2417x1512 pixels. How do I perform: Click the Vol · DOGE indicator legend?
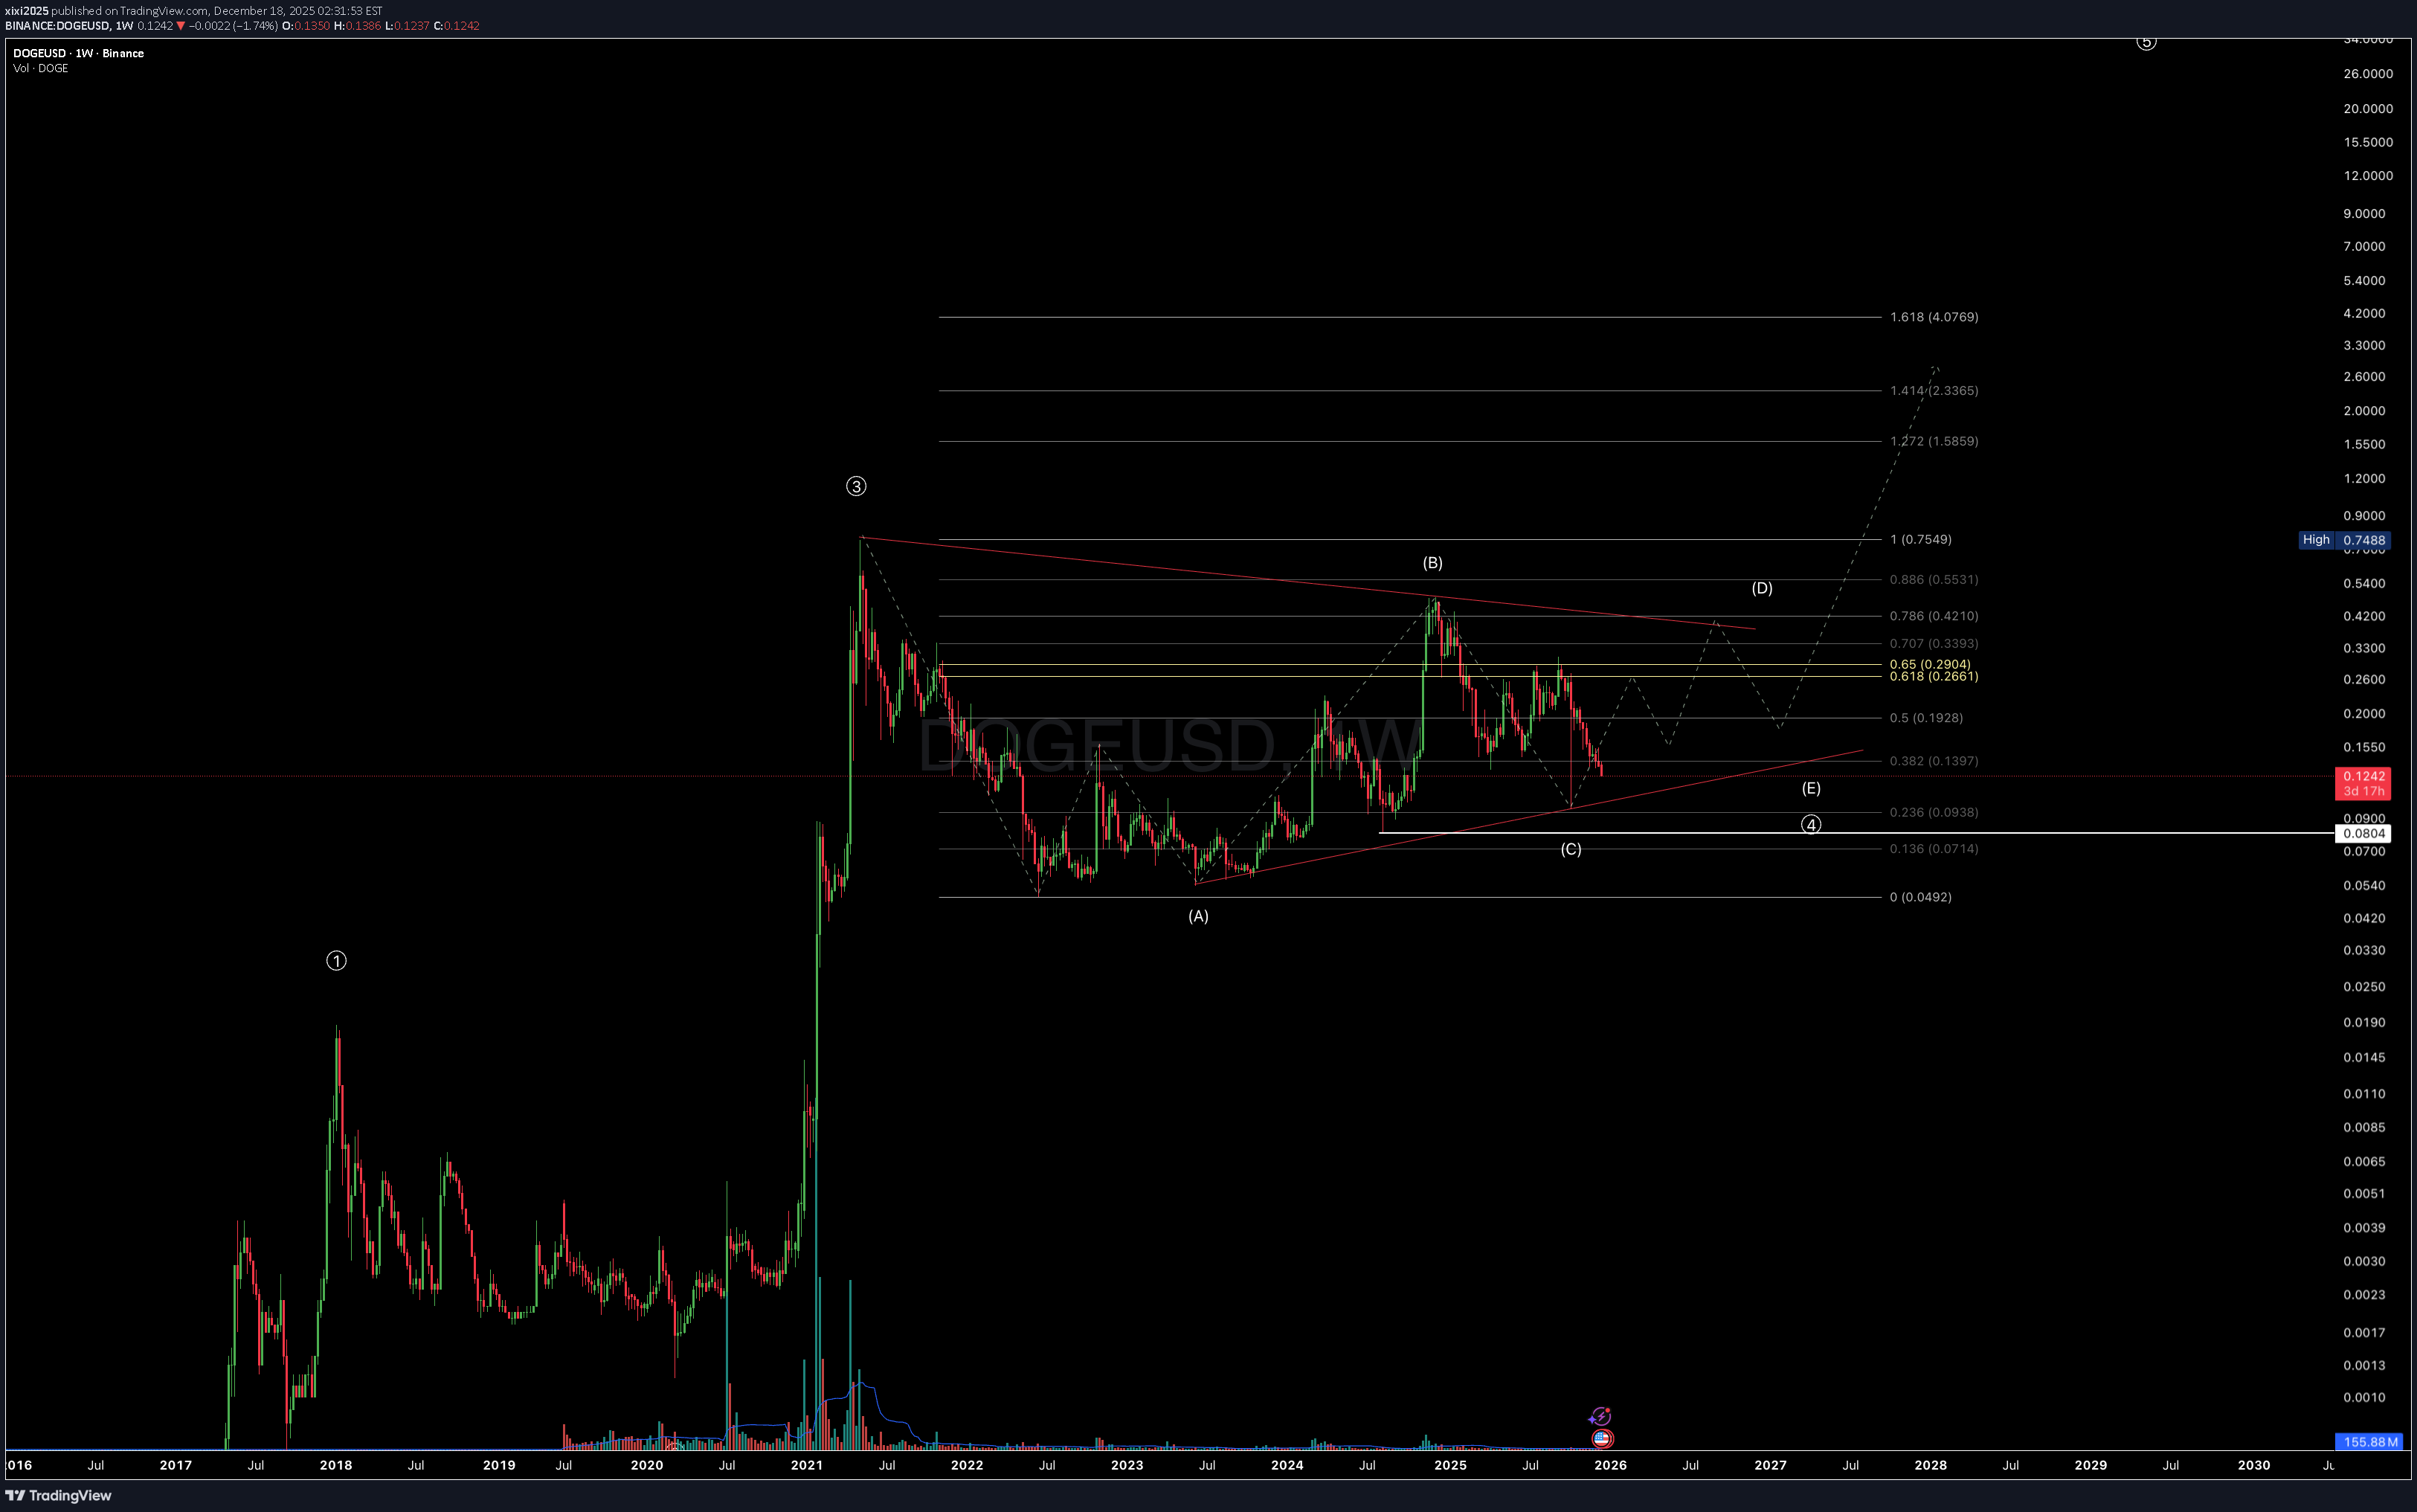[41, 68]
